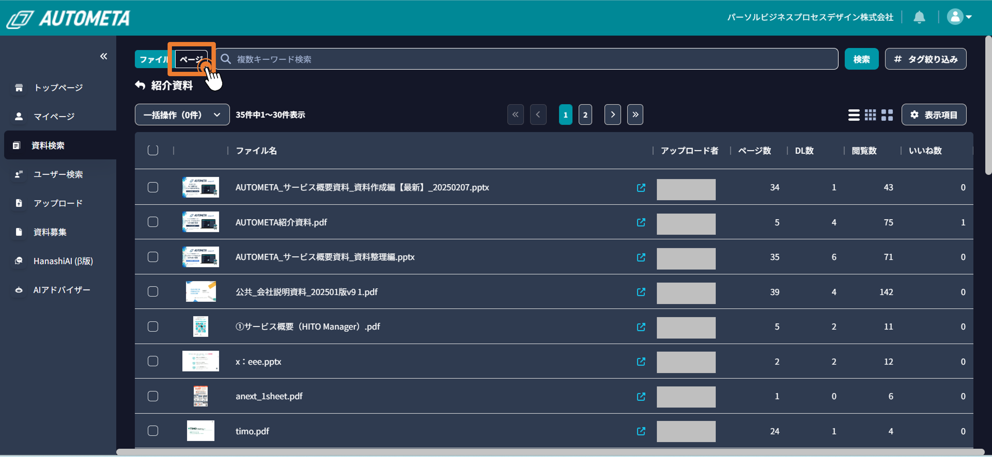Go to next page arrow
The height and width of the screenshot is (457, 992).
coord(612,114)
